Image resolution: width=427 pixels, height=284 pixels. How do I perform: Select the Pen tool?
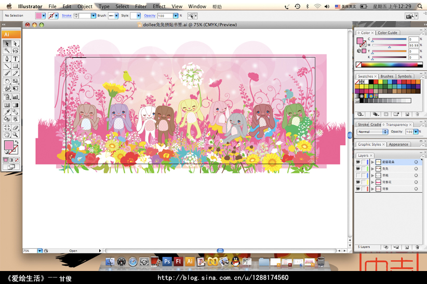[x=7, y=59]
